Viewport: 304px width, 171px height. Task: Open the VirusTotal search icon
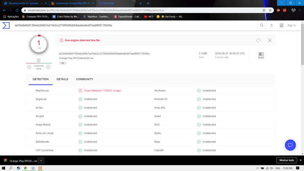(261, 25)
